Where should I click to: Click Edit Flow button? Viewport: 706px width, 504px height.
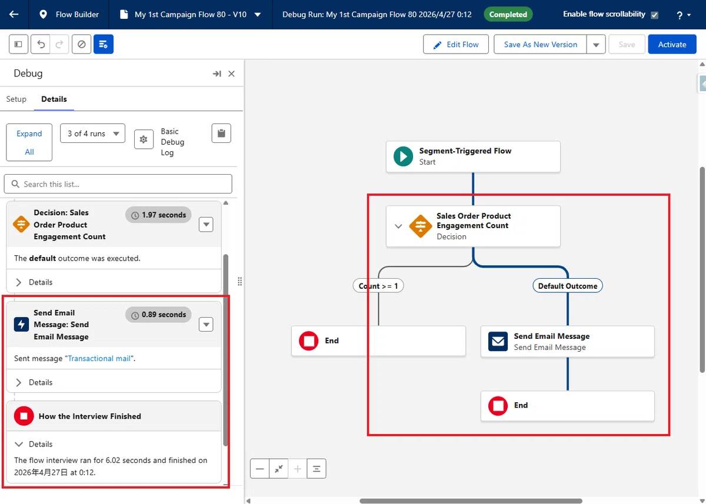point(456,44)
